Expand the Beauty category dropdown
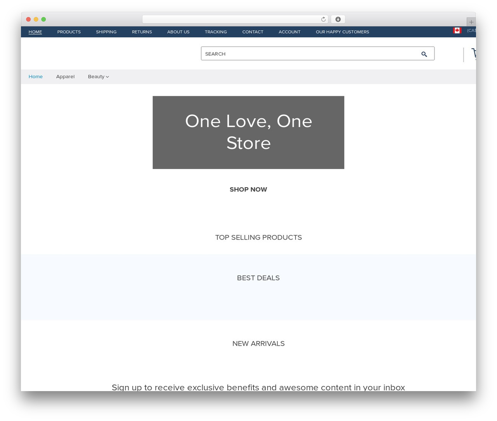The width and height of the screenshot is (497, 421). pyautogui.click(x=98, y=77)
